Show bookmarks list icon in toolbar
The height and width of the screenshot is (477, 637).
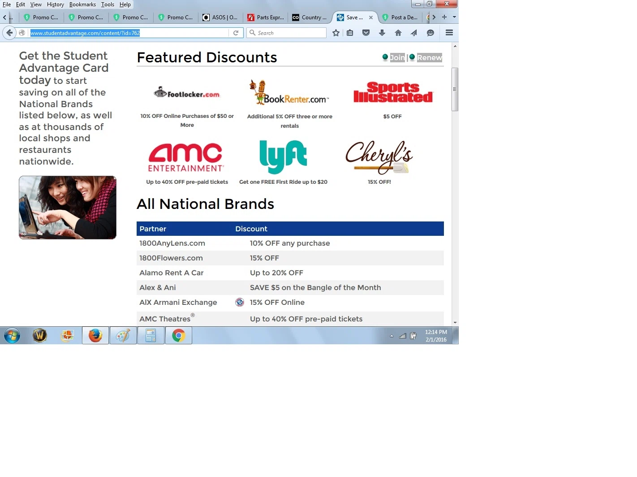pos(350,33)
